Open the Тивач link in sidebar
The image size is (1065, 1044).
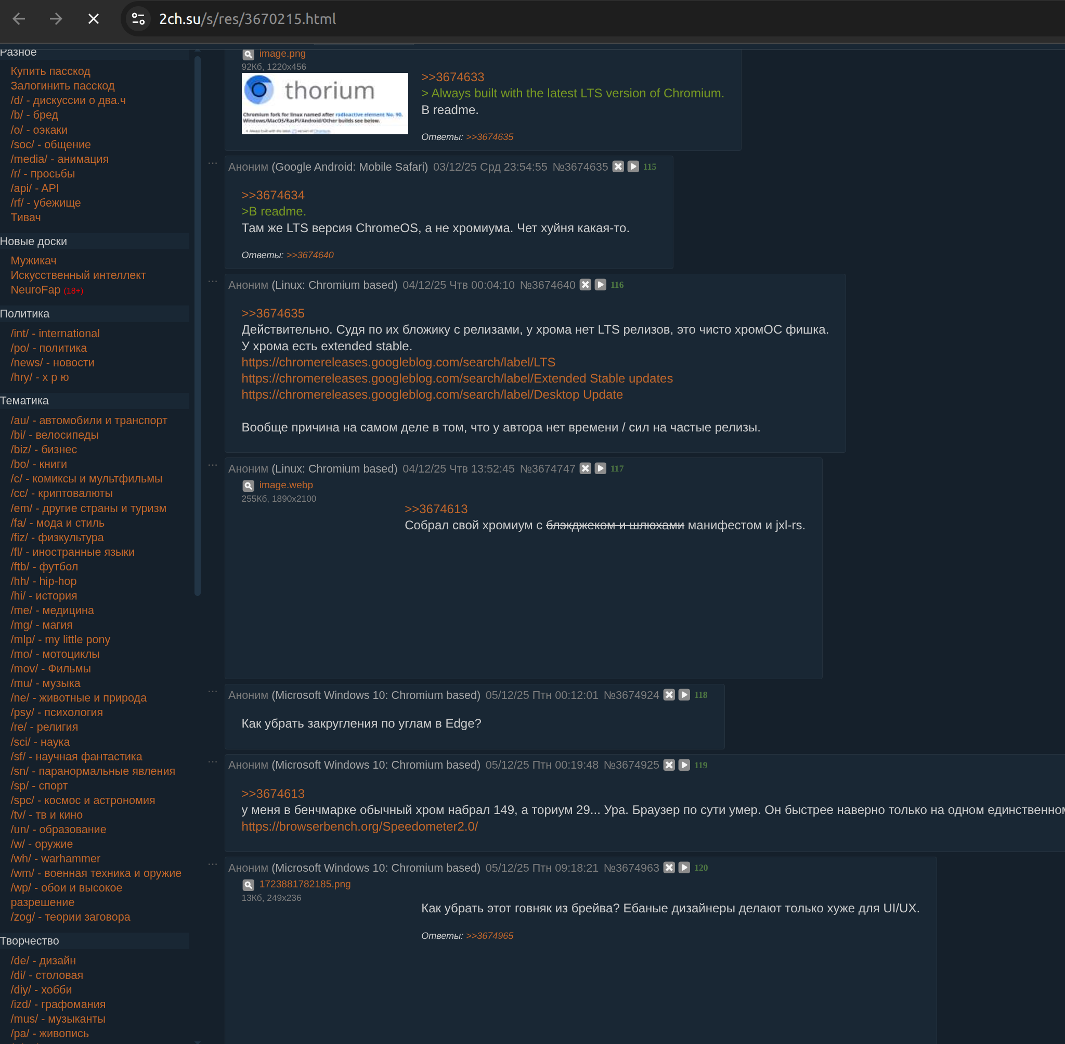(26, 218)
